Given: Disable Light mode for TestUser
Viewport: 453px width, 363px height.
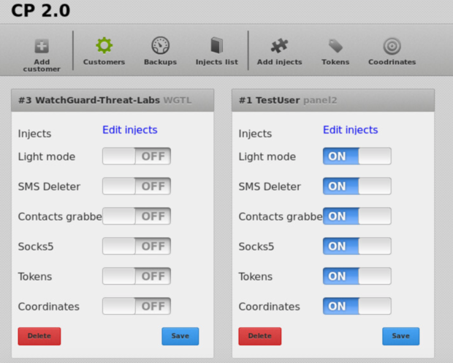Looking at the screenshot, I should pos(357,156).
